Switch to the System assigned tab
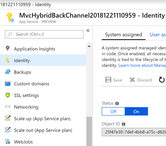The height and width of the screenshot is (146, 166). point(123,35)
